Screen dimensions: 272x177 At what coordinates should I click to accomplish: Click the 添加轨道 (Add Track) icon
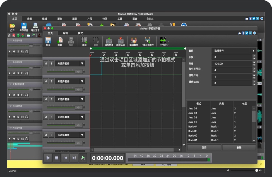[109, 41]
